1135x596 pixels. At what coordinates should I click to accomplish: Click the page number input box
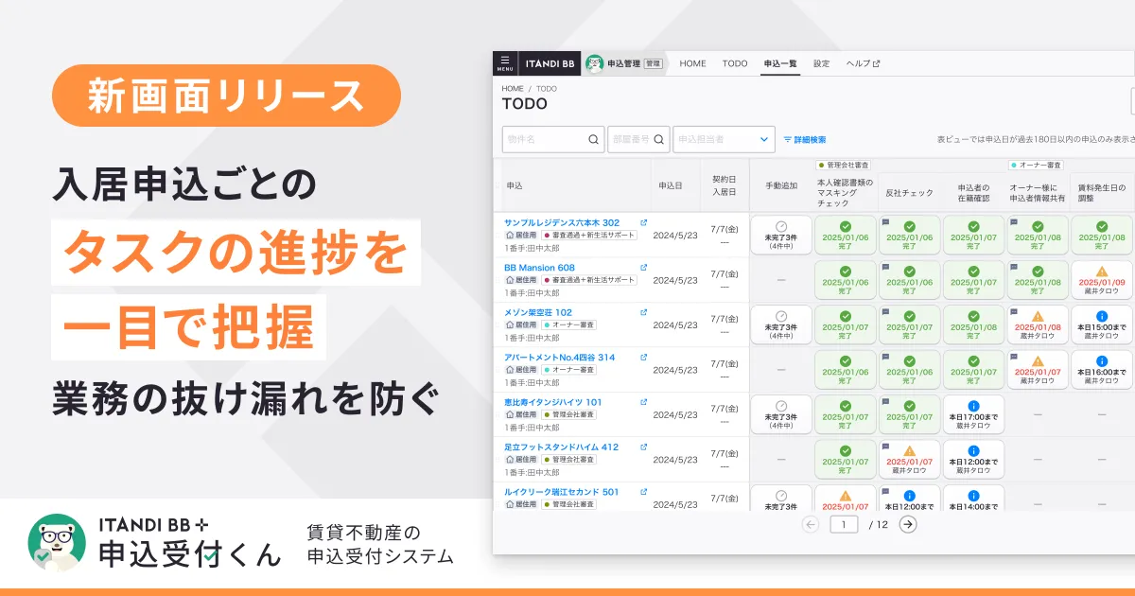coord(844,524)
